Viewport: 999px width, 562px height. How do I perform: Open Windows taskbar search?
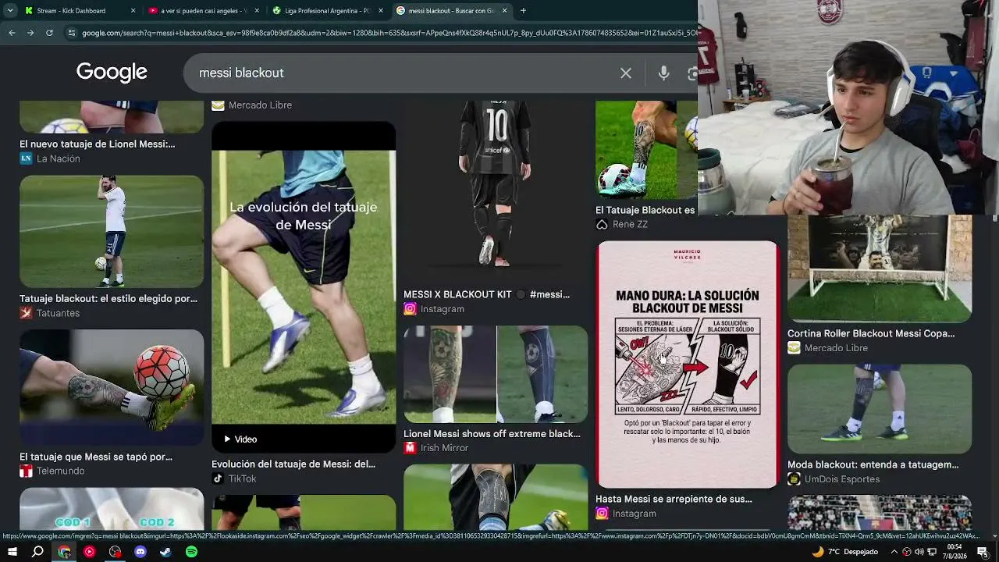37,552
